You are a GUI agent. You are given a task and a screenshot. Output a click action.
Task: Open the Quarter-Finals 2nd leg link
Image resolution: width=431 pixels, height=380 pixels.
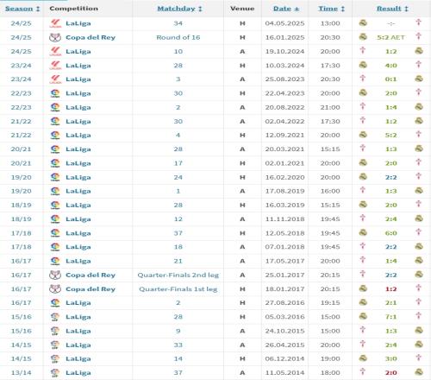(x=178, y=275)
